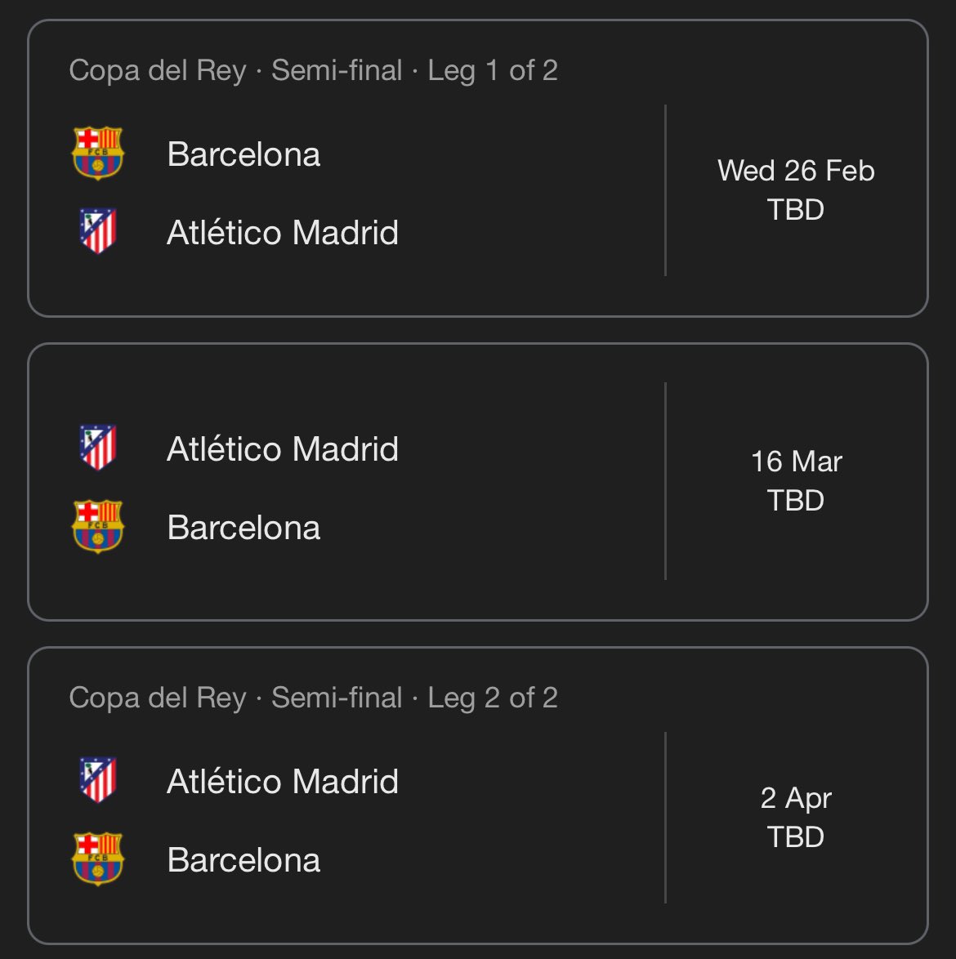Click the 2 Apr date
This screenshot has height=959, width=956.
pyautogui.click(x=796, y=798)
